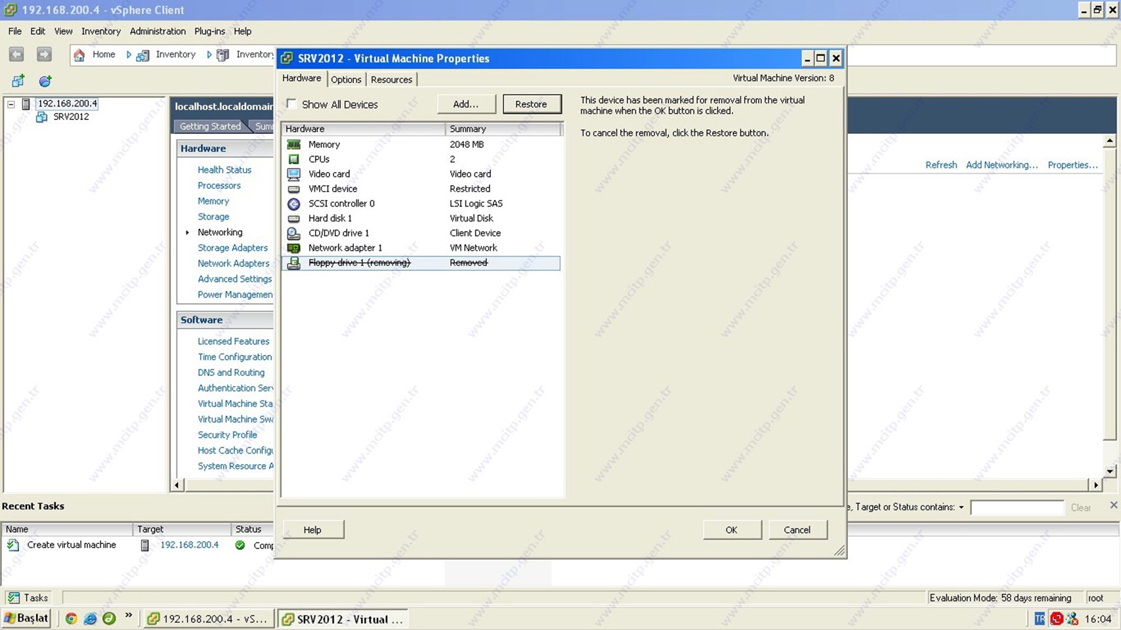
Task: Click the Hard disk 1 icon
Action: [294, 219]
